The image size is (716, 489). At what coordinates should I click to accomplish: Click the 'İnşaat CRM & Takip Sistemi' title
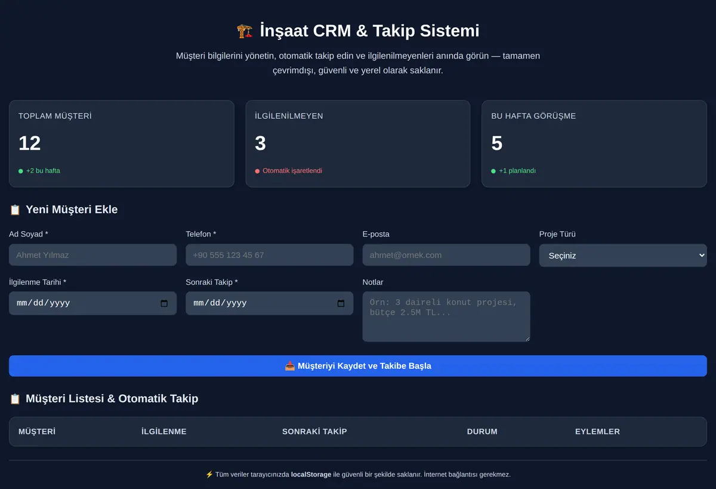pos(369,30)
